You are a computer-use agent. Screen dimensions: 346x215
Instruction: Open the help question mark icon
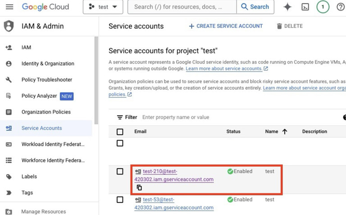coord(341,7)
